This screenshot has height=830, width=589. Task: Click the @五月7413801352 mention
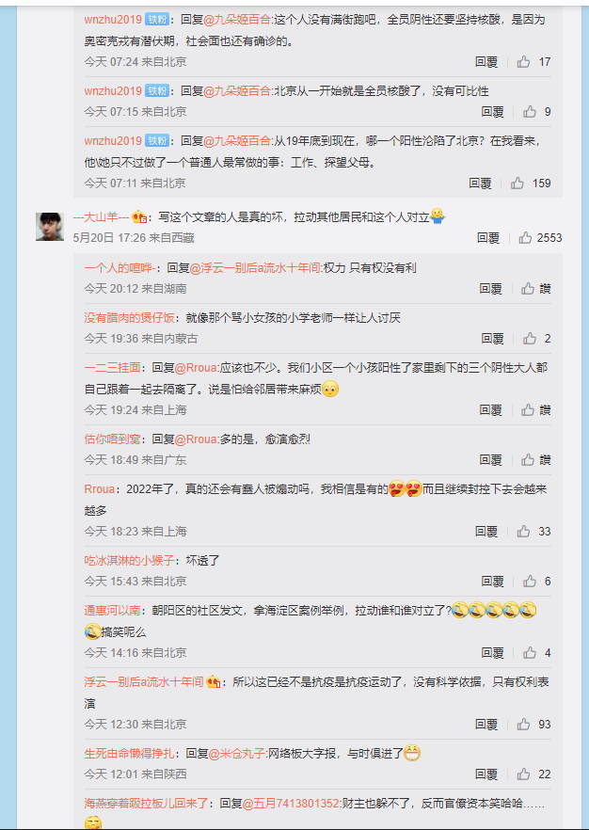(291, 804)
